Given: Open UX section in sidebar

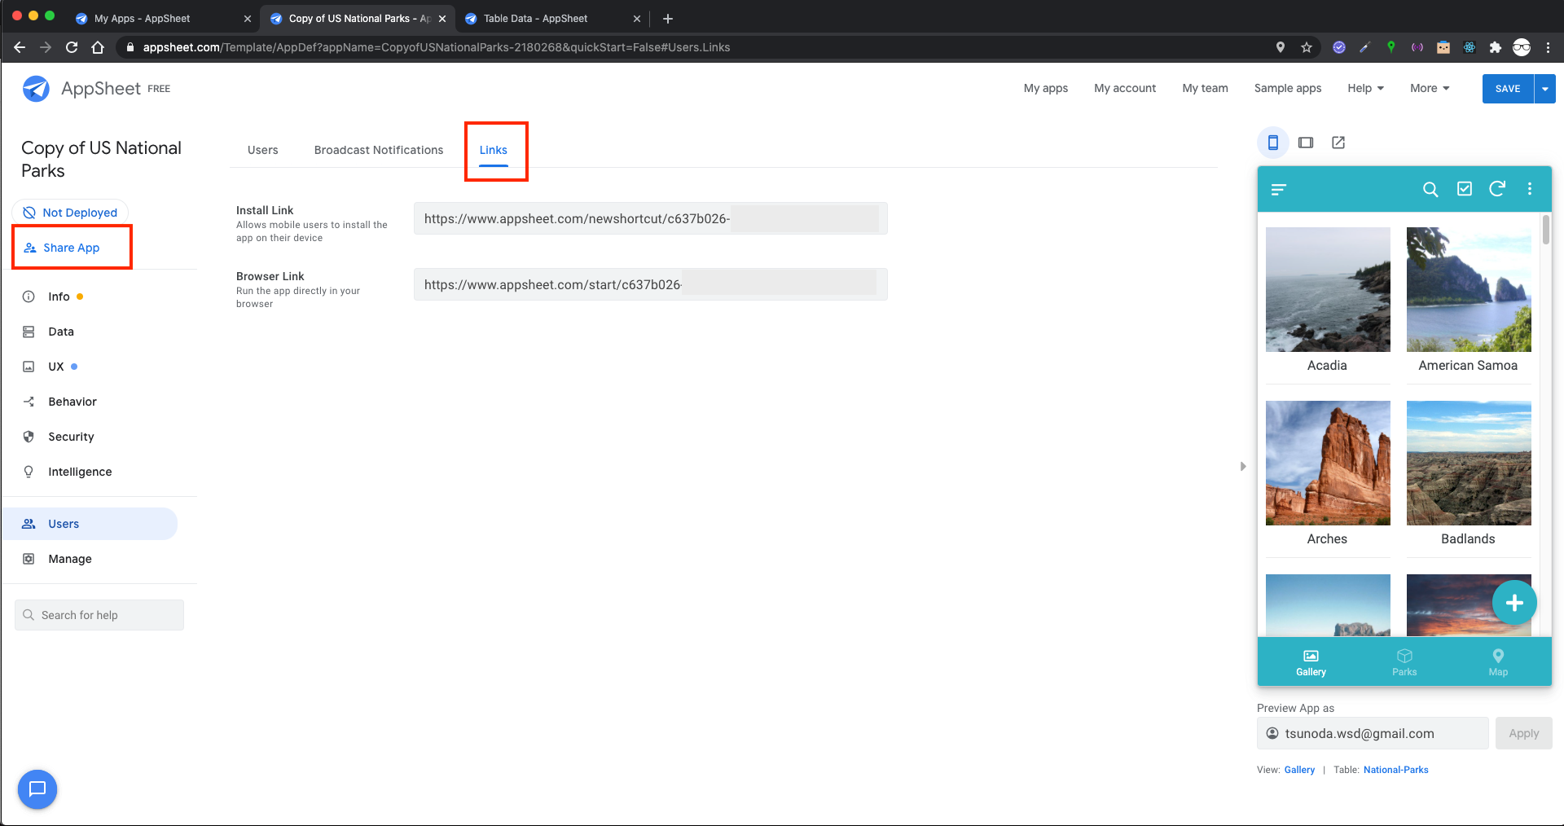Looking at the screenshot, I should click(x=55, y=367).
